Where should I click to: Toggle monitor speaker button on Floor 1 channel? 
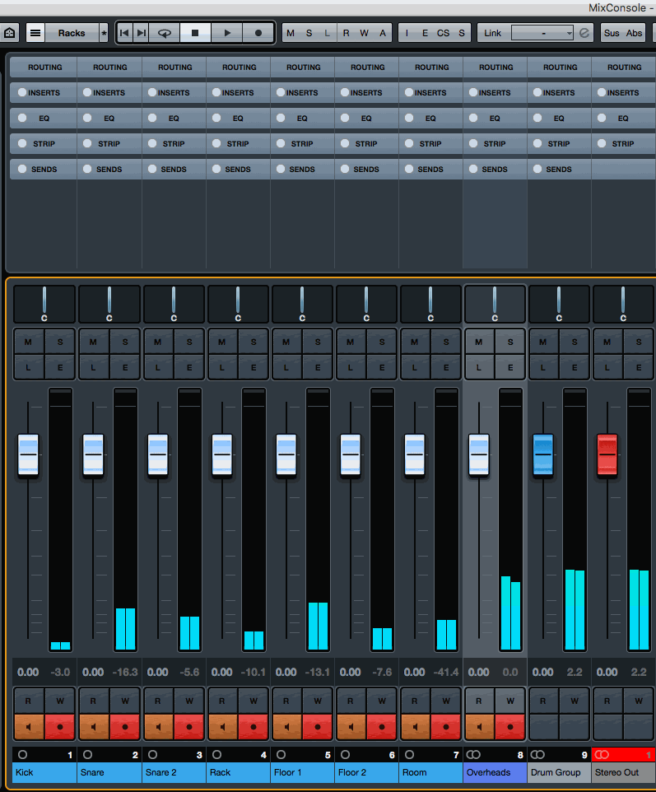click(286, 727)
